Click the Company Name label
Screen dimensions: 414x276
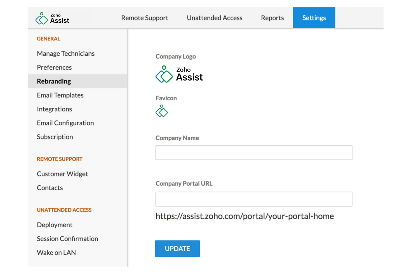tap(177, 138)
